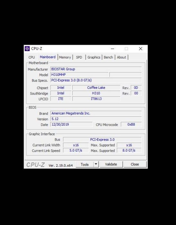Image resolution: width=176 pixels, height=225 pixels.
Task: Close the CPU-Z window with X
Action: click(x=141, y=49)
